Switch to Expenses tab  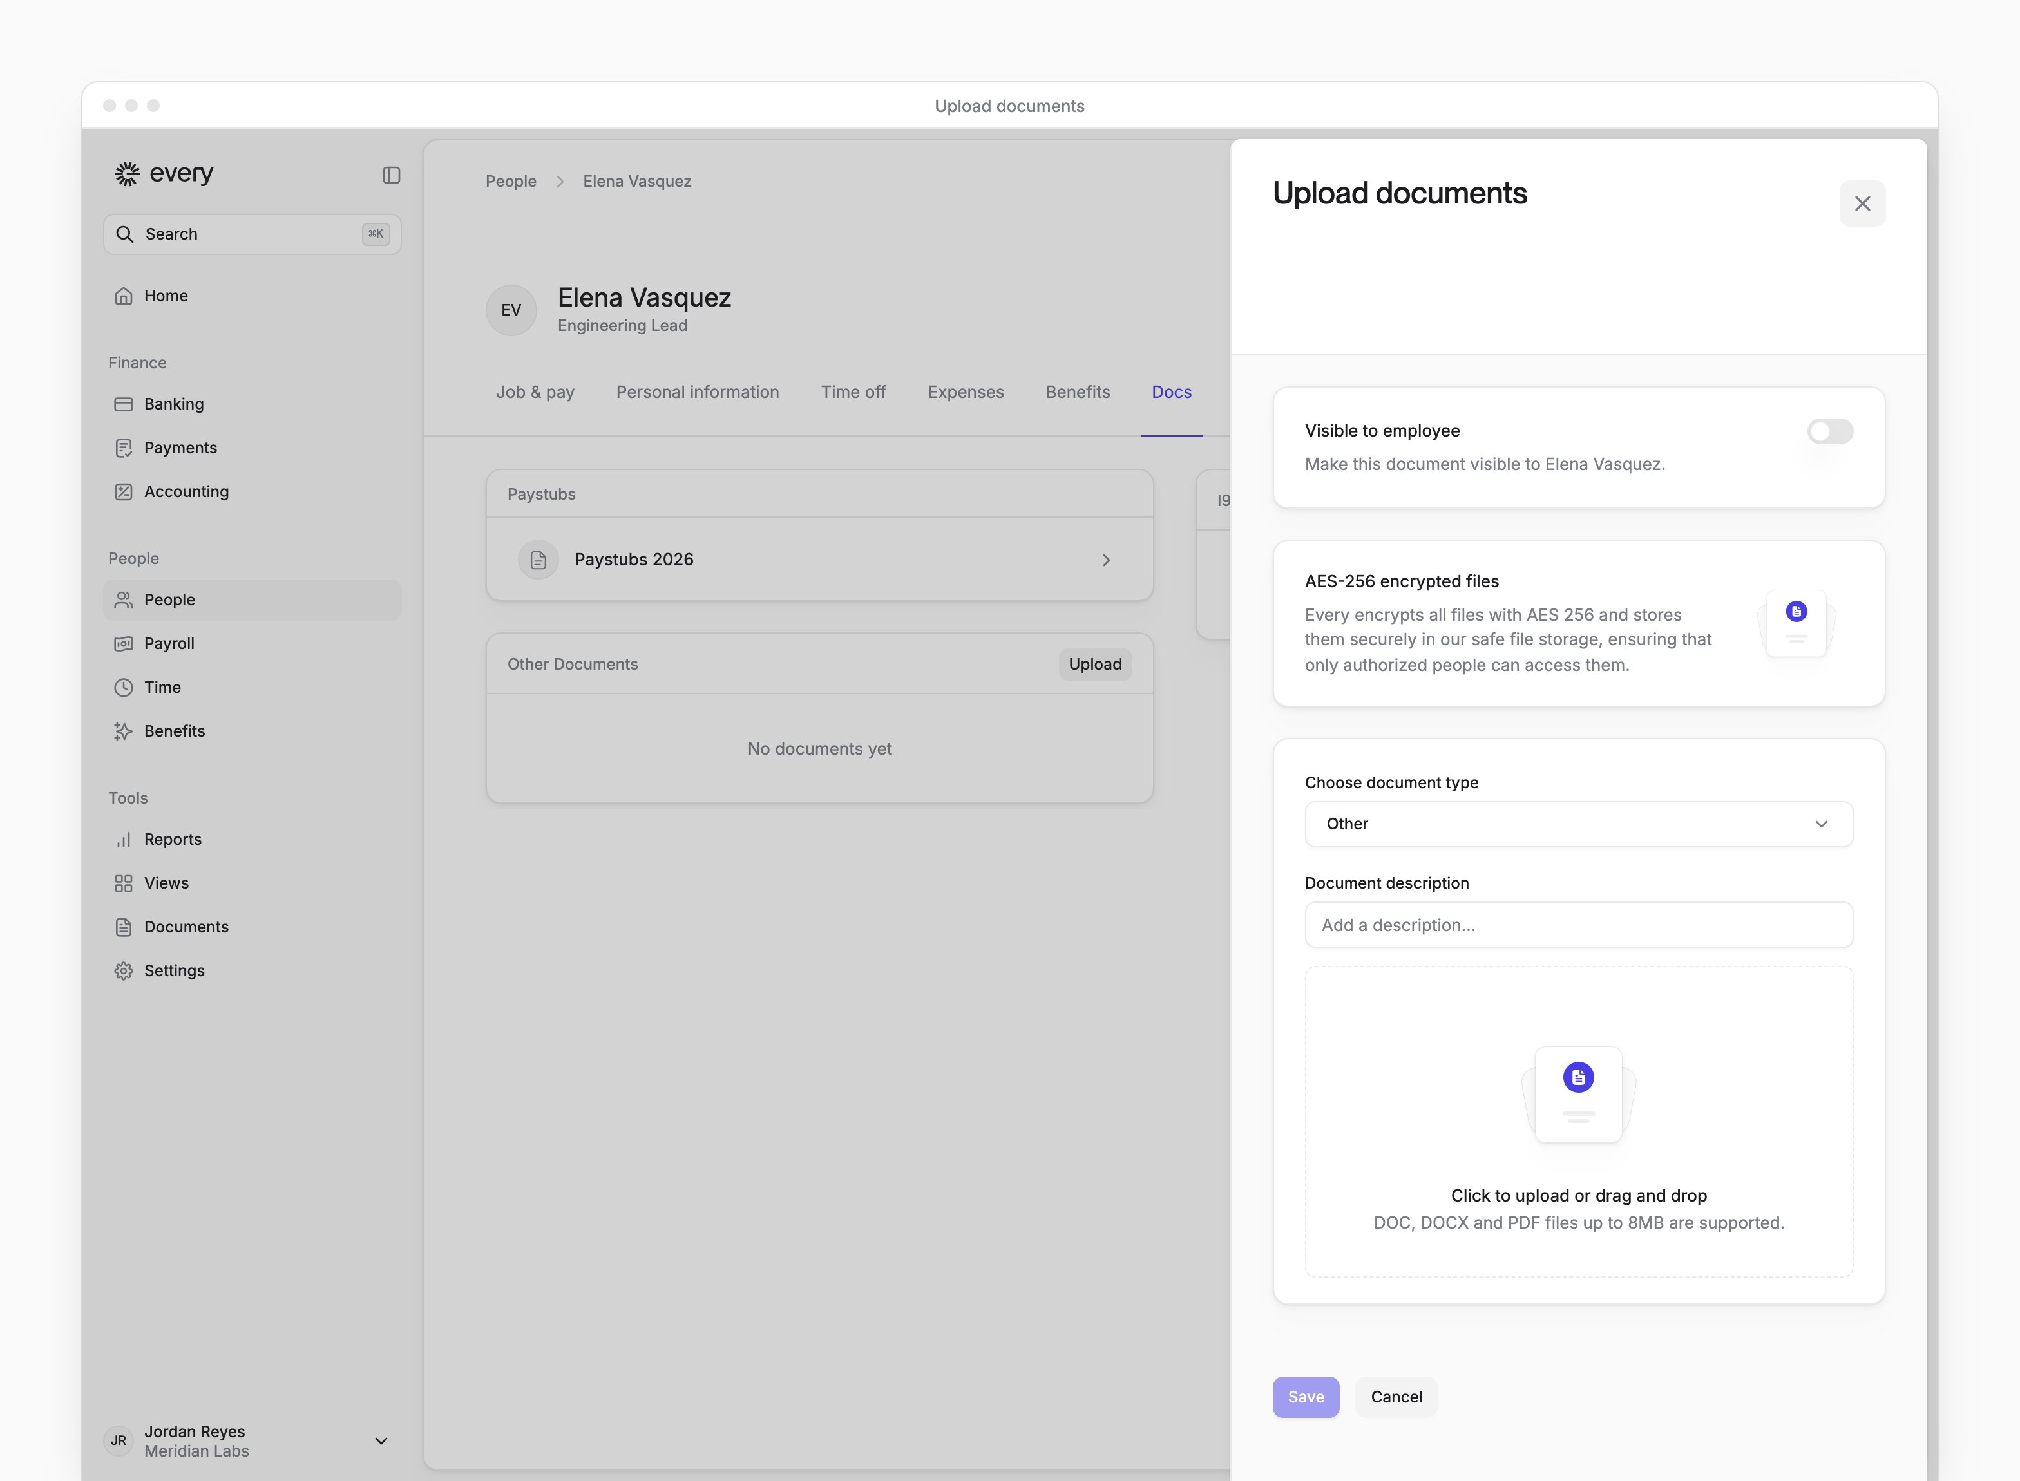coord(966,393)
